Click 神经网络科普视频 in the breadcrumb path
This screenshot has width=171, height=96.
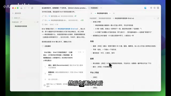click(105, 18)
